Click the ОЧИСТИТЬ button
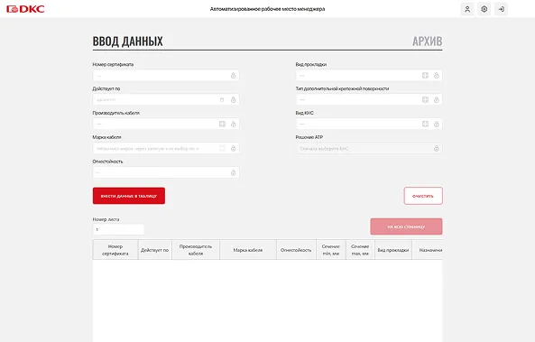The width and height of the screenshot is (535, 342). (x=423, y=196)
